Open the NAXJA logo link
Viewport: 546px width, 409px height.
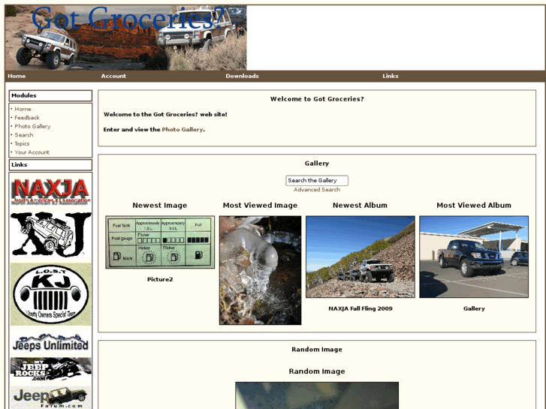click(x=51, y=191)
